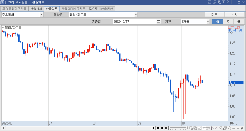Click the fast-forward button in chart toolbar
Screen dimensions: 246x131
[166, 128]
